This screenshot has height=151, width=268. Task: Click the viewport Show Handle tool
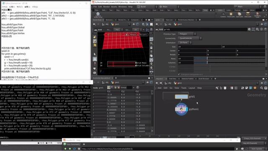(x=95, y=59)
